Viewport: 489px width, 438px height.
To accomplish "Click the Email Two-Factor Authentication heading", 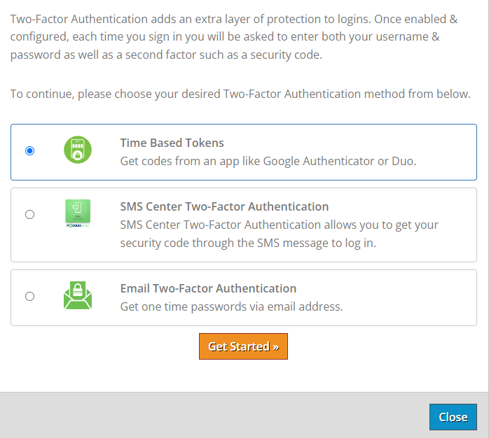I will [208, 288].
